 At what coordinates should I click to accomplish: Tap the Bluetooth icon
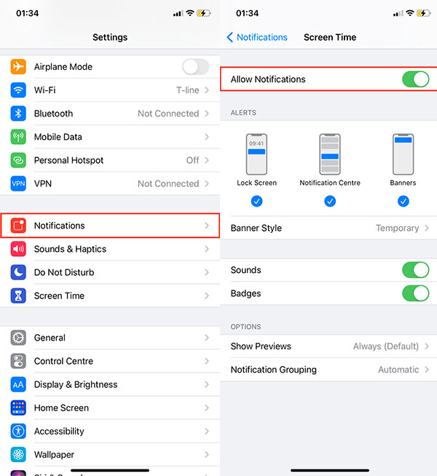pyautogui.click(x=18, y=114)
